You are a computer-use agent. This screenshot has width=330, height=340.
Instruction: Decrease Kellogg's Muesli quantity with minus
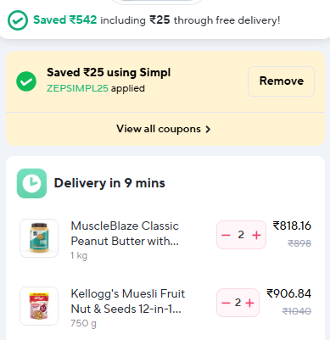226,303
